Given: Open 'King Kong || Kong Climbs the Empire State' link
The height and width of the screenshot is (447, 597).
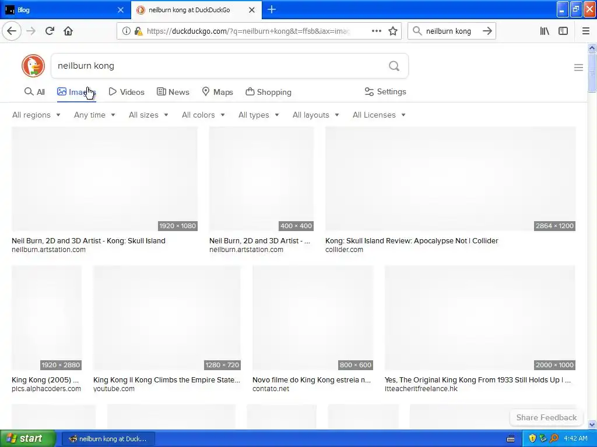Looking at the screenshot, I should (167, 379).
